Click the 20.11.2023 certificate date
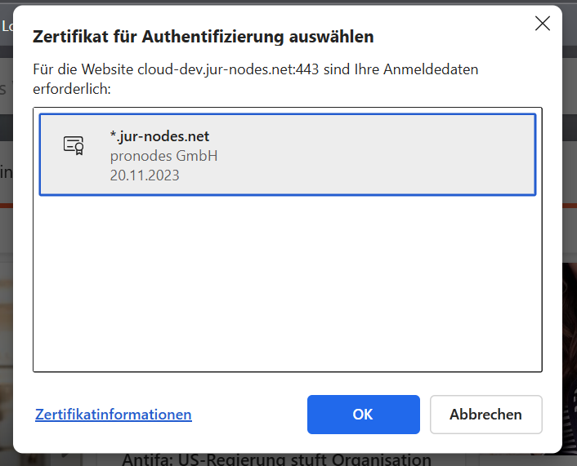Image resolution: width=577 pixels, height=466 pixels. pyautogui.click(x=145, y=175)
